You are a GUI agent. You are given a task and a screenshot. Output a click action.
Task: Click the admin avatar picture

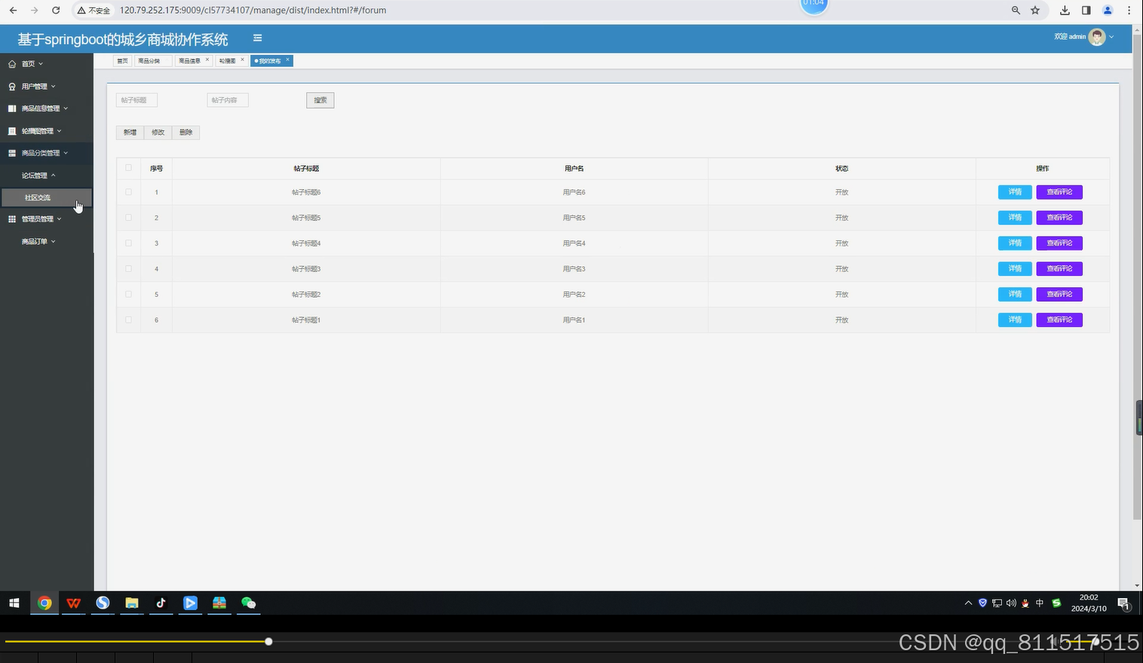1097,37
